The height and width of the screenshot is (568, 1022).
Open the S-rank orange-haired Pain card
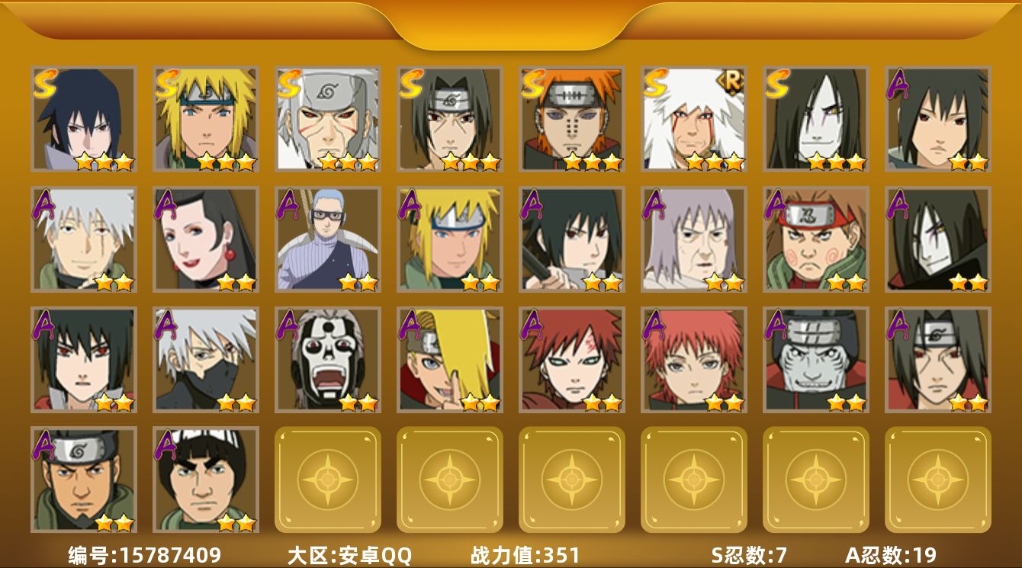click(x=572, y=119)
